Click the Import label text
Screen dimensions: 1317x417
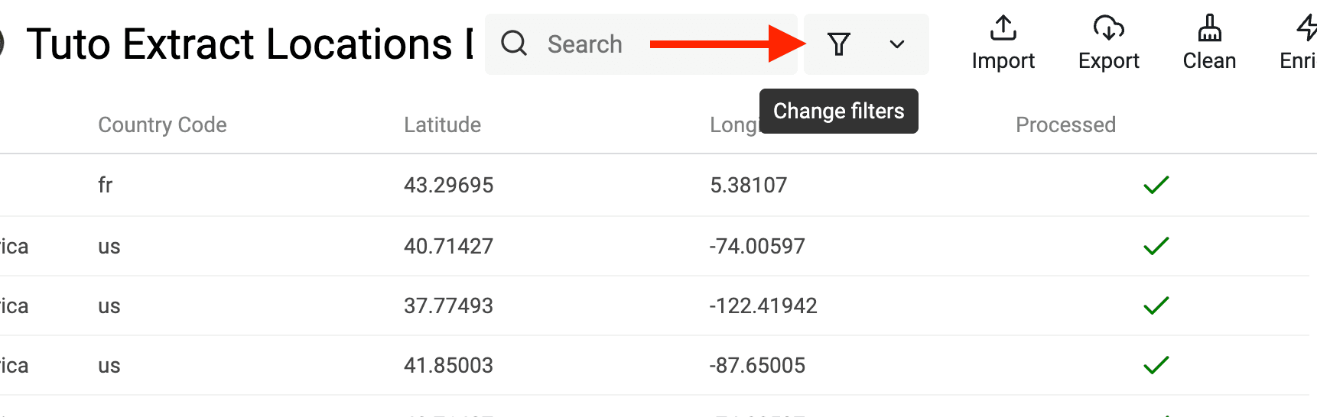pos(1003,61)
